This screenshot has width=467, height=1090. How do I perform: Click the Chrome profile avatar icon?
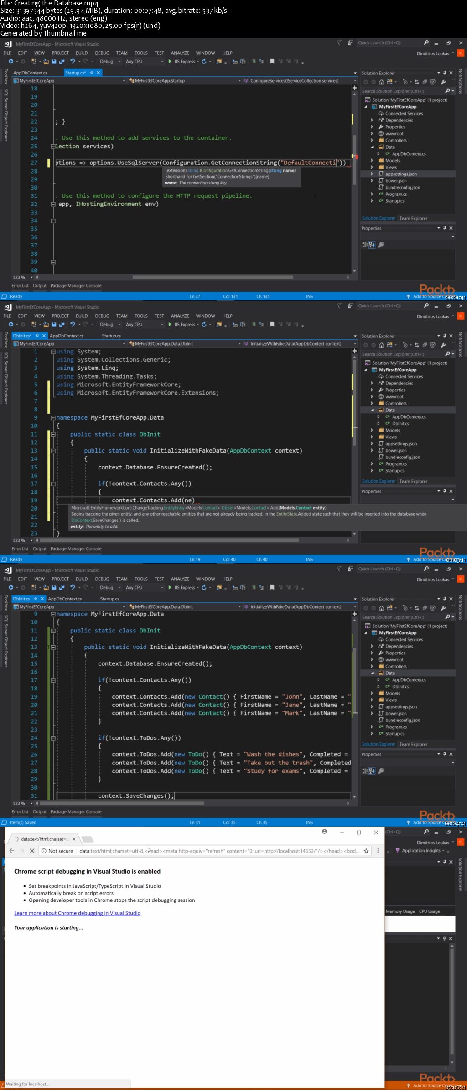tap(324, 832)
